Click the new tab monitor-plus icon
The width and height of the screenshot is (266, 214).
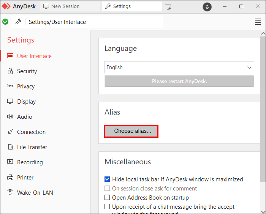(168, 7)
